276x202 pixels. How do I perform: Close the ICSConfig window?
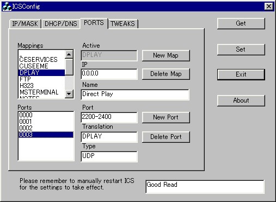click(269, 7)
